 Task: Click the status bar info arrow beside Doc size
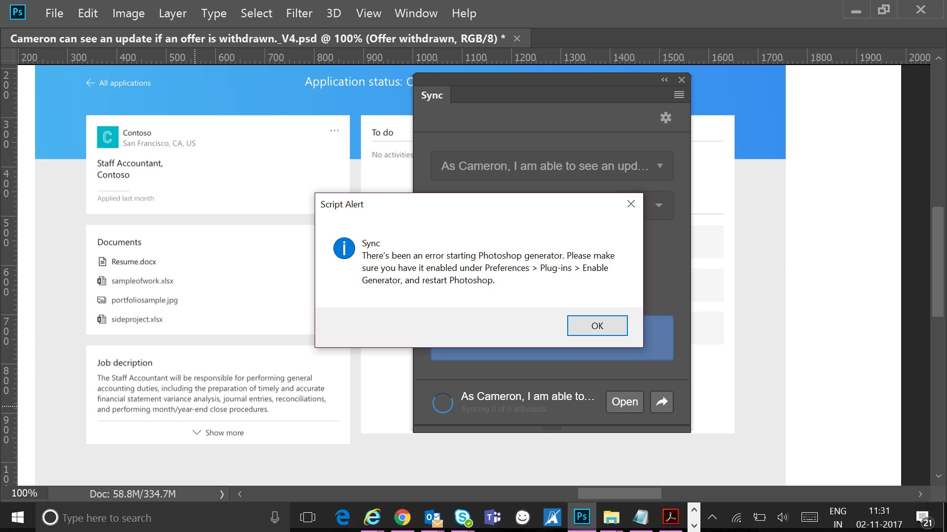221,494
